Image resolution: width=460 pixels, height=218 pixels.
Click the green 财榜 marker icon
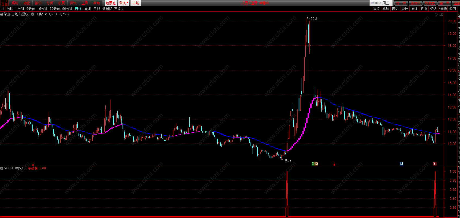315,164
